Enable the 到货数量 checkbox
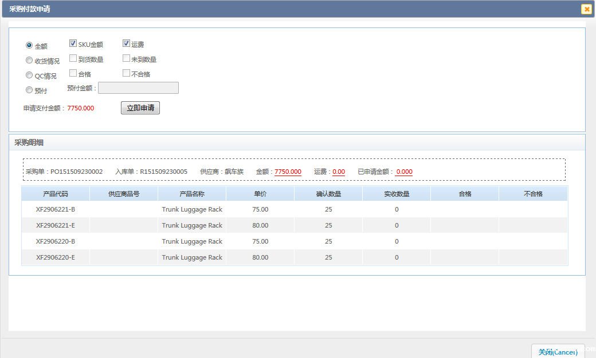Image resolution: width=596 pixels, height=358 pixels. (73, 58)
